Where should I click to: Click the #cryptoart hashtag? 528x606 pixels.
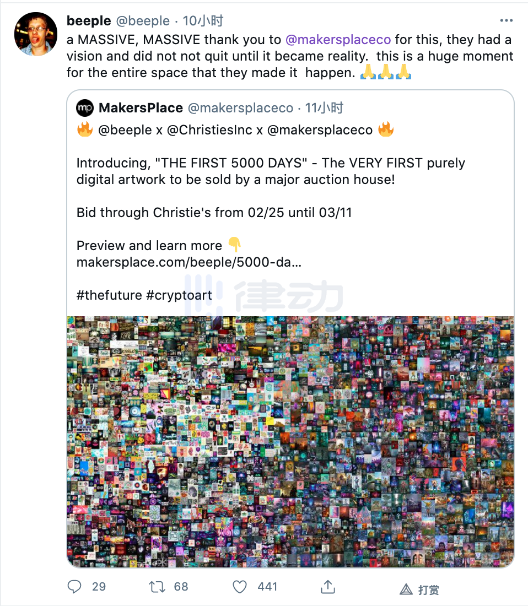pos(179,295)
